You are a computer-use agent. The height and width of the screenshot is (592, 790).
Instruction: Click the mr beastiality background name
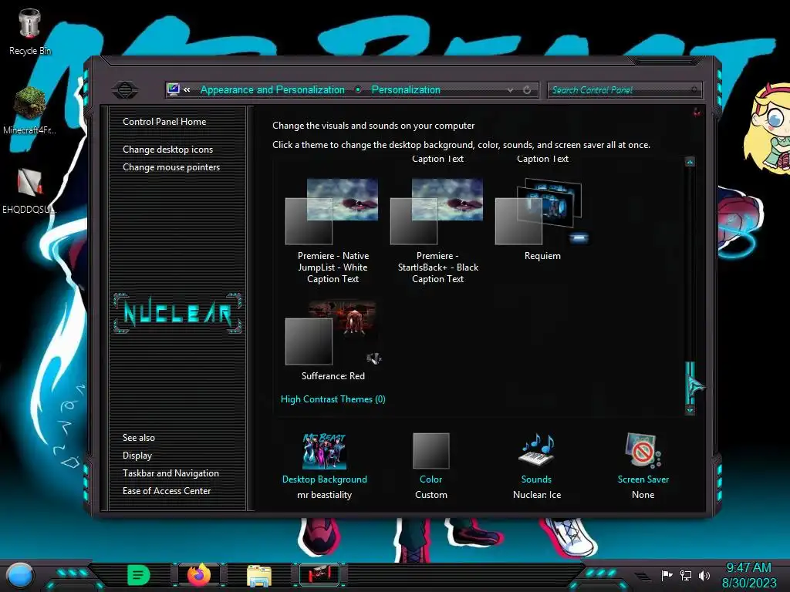tap(325, 495)
